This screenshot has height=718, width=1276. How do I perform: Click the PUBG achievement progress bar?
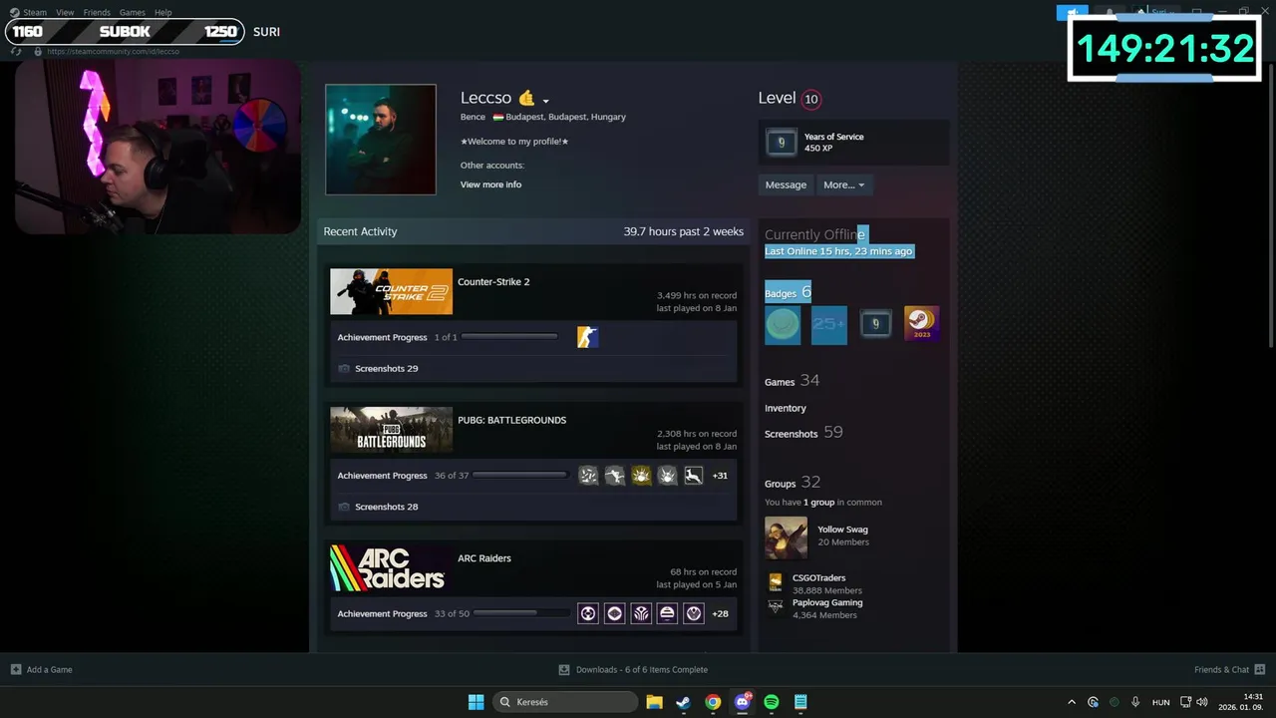[x=519, y=476]
